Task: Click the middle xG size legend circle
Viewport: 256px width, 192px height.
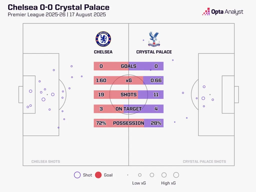Action: 152,175
